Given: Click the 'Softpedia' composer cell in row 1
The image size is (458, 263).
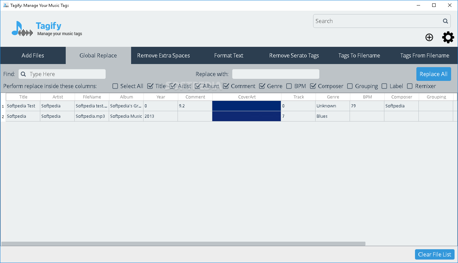Looking at the screenshot, I should pyautogui.click(x=402, y=106).
